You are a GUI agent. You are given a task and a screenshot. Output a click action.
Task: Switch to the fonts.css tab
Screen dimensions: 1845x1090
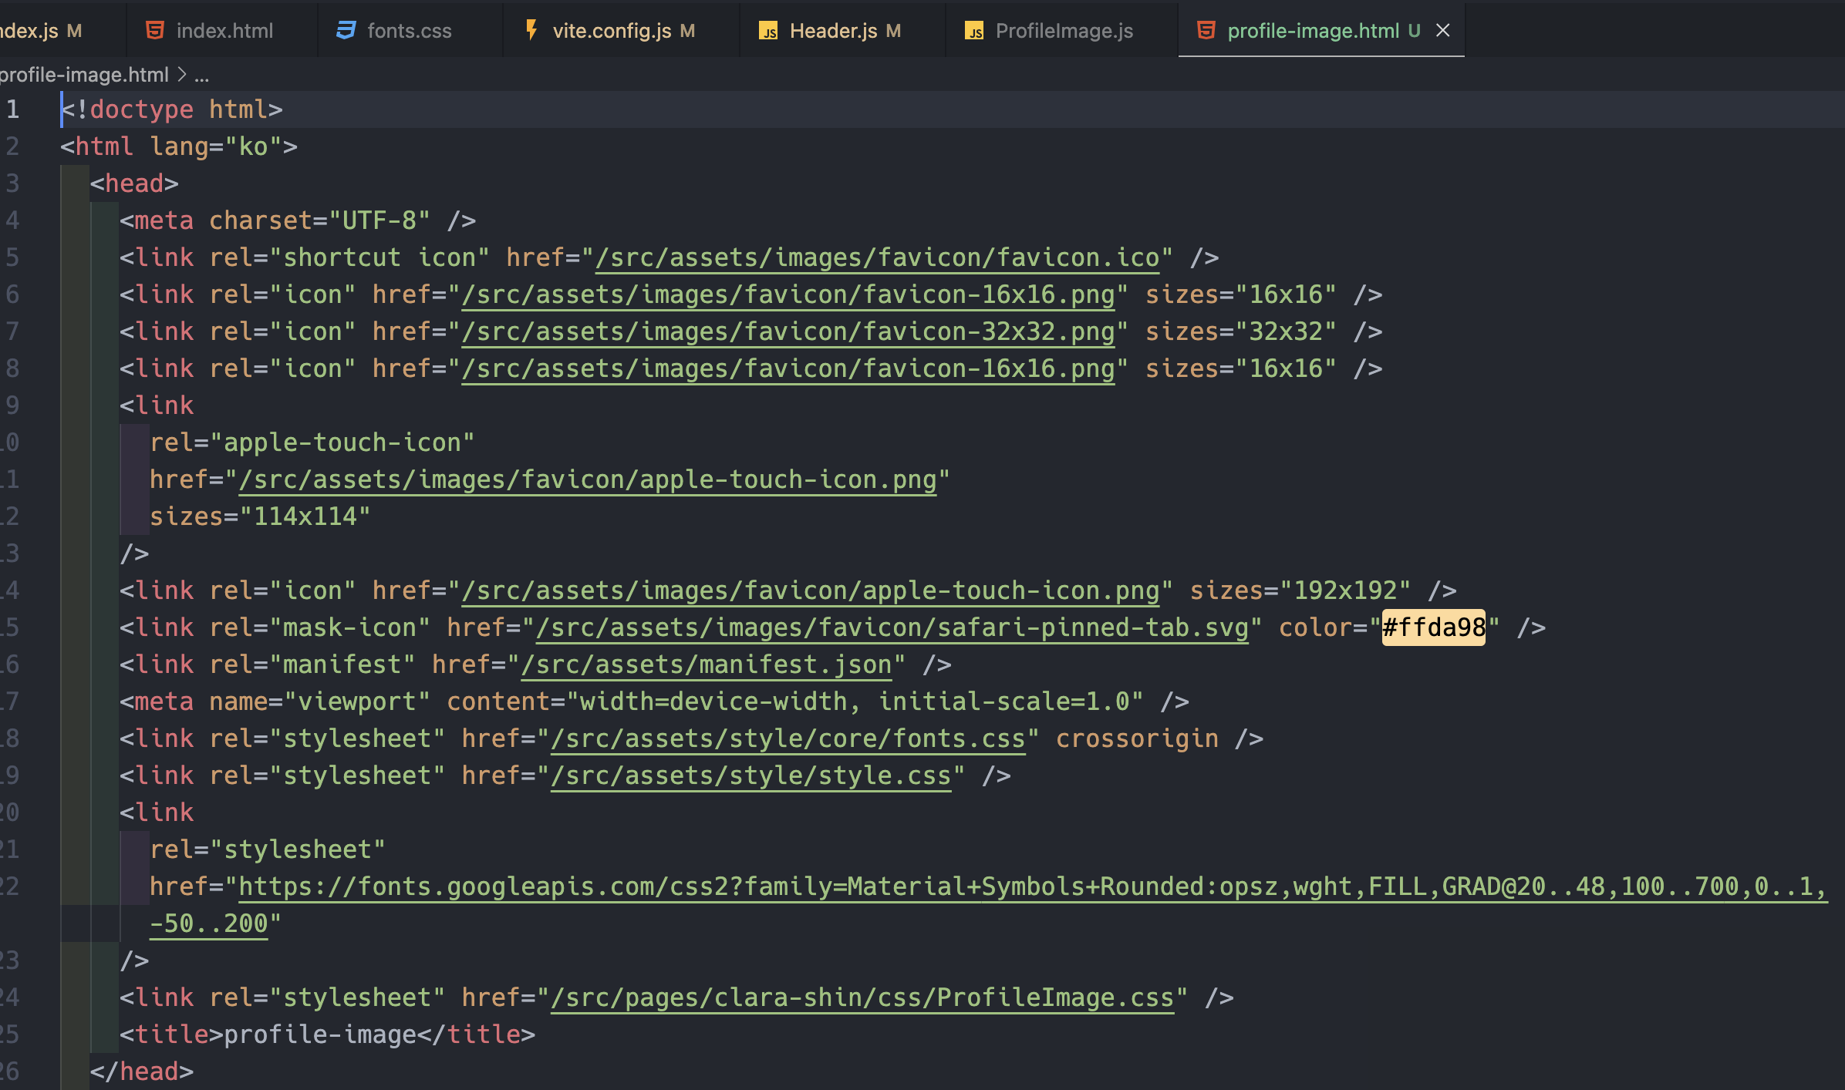pos(409,31)
